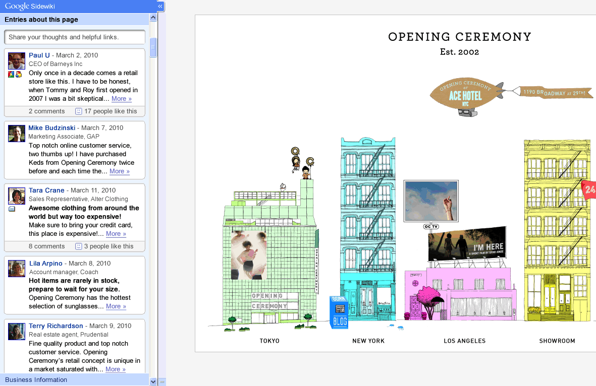
Task: Expand Lila Arpino's entry with More link
Action: coord(116,306)
